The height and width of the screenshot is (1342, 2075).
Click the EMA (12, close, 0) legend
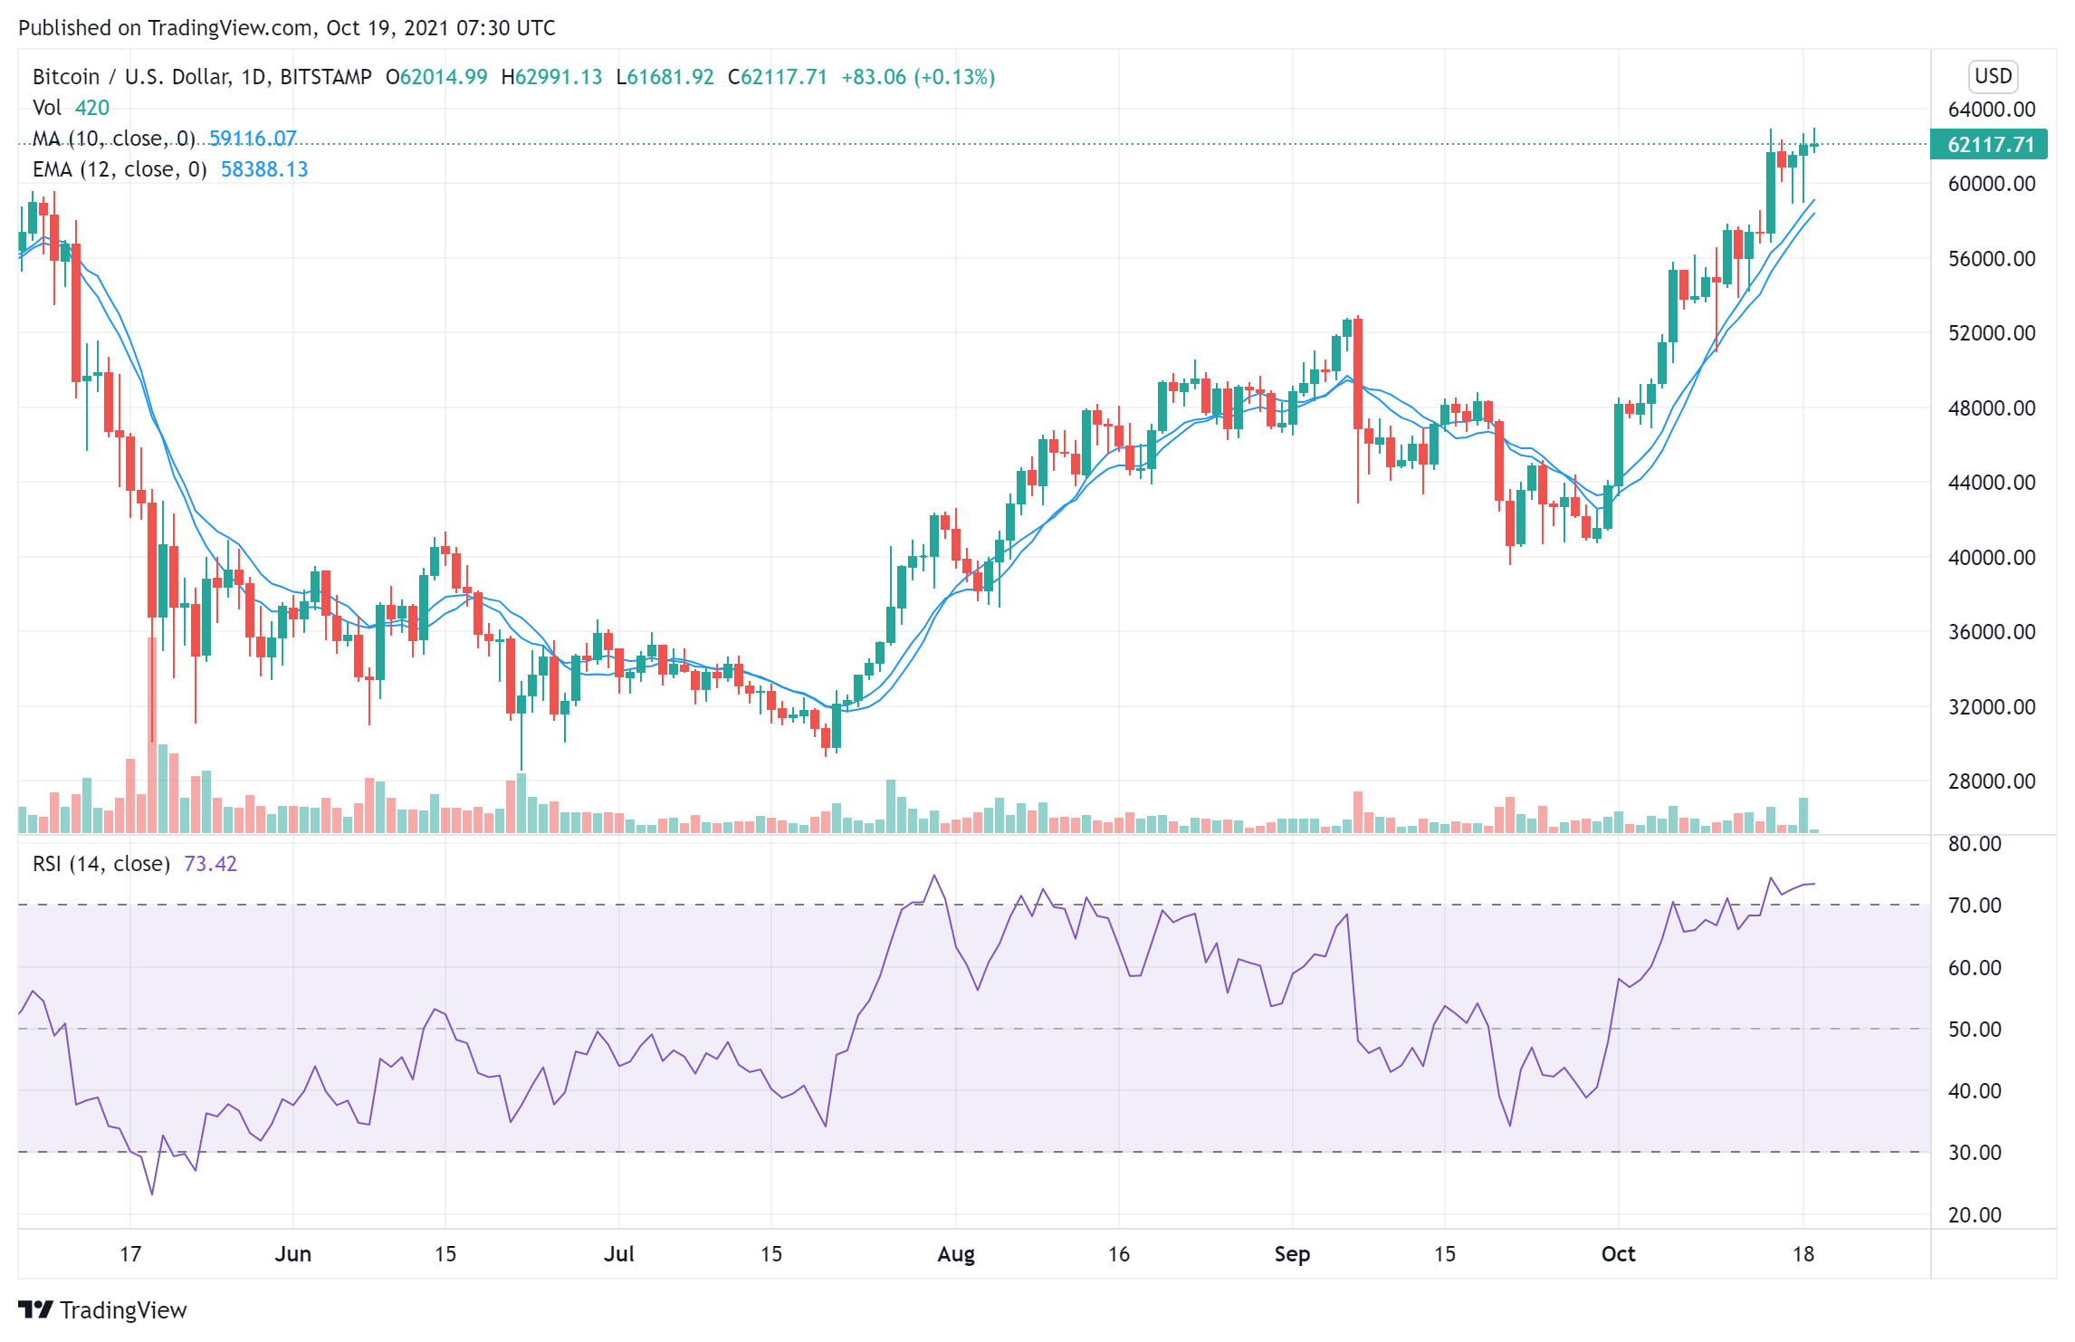120,169
